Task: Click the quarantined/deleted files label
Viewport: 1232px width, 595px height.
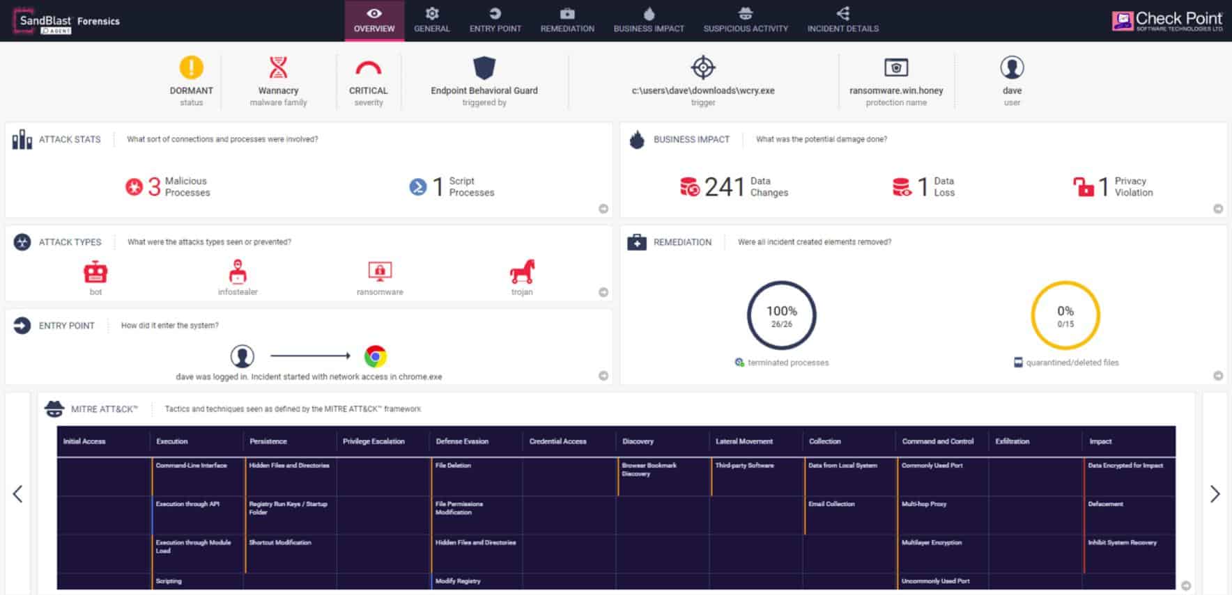Action: click(1072, 363)
